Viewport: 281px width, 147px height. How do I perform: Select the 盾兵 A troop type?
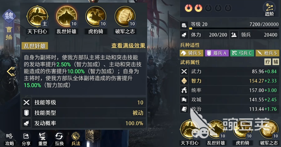pos(217,53)
